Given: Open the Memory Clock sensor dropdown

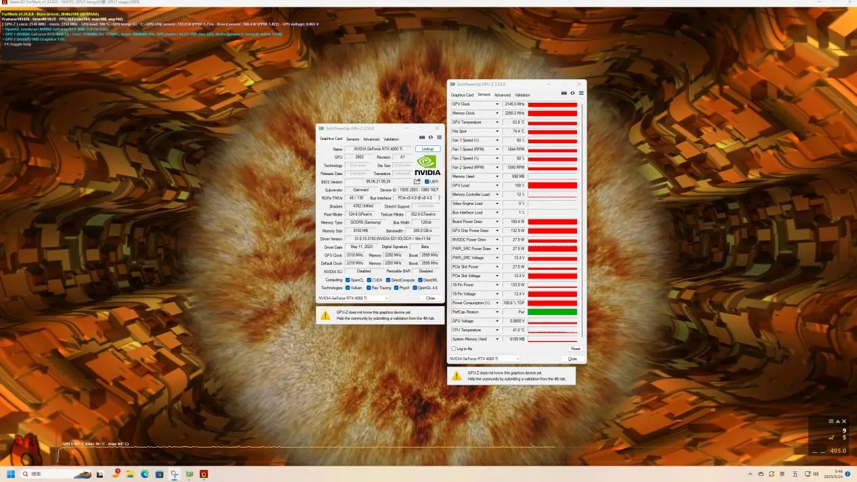Looking at the screenshot, I should [x=497, y=113].
